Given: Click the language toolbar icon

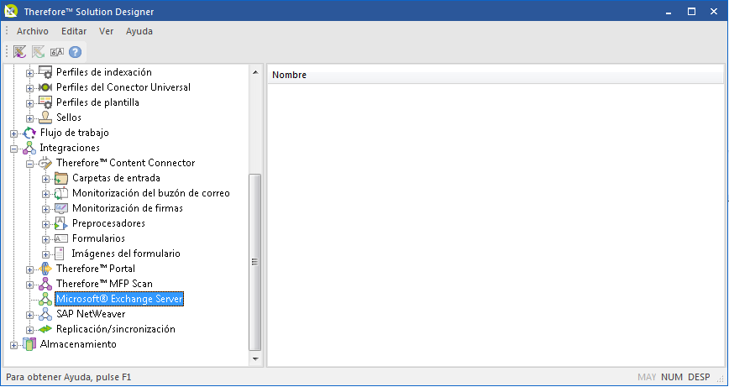Looking at the screenshot, I should tap(57, 52).
